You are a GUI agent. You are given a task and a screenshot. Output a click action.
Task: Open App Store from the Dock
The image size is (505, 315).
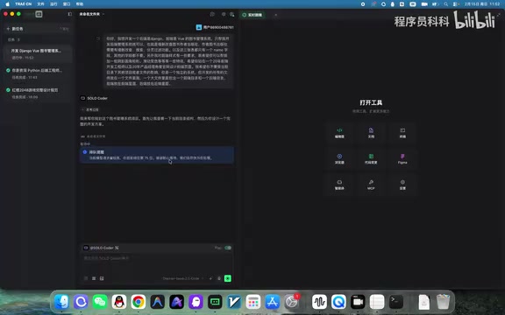(x=272, y=302)
